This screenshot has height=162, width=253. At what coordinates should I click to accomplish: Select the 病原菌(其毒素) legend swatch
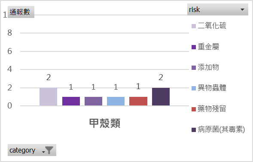[x=194, y=130]
